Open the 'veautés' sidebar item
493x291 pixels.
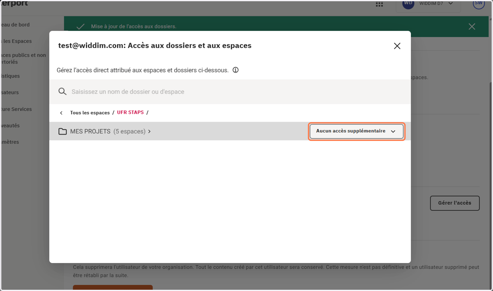tap(10, 126)
